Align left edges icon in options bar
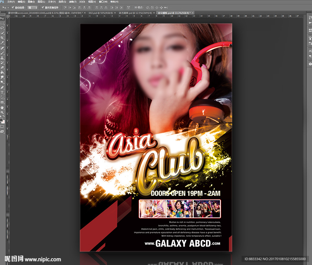The height and width of the screenshot is (265, 312). coord(80,8)
